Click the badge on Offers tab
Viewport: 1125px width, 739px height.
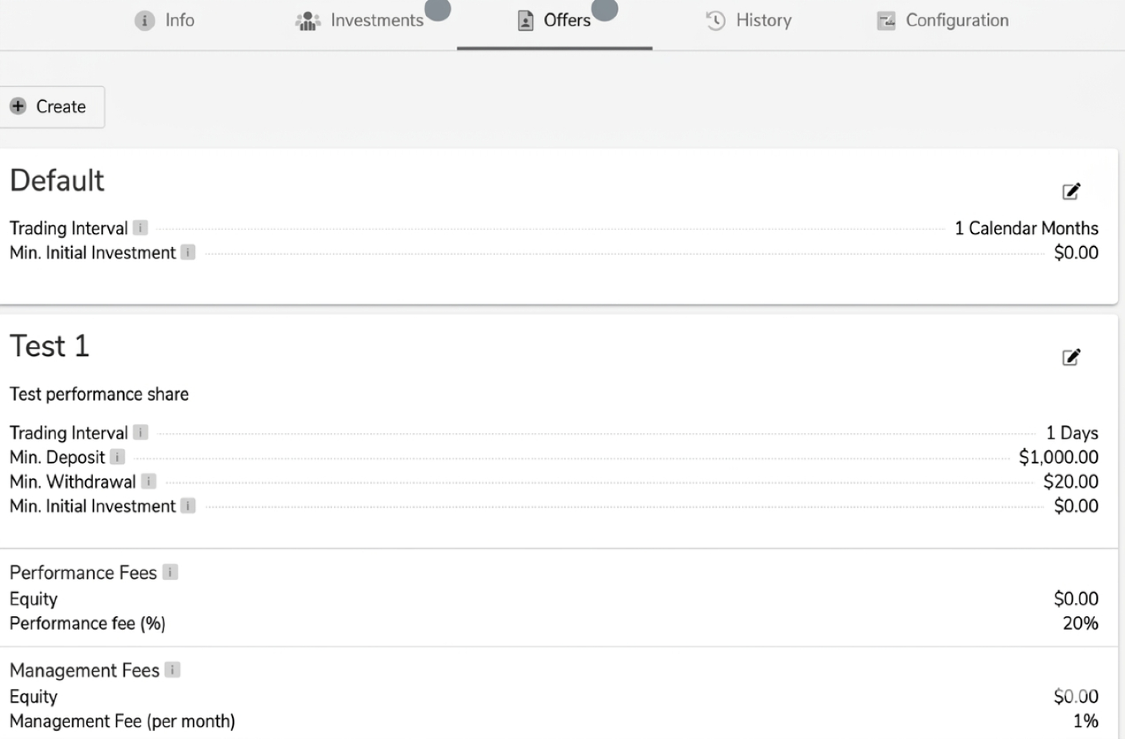pos(605,9)
